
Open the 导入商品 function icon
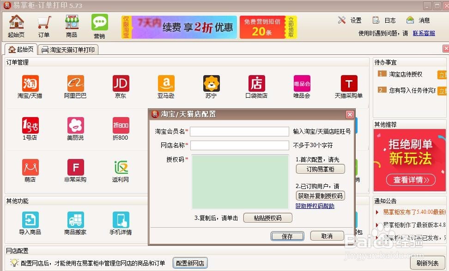[30, 223]
